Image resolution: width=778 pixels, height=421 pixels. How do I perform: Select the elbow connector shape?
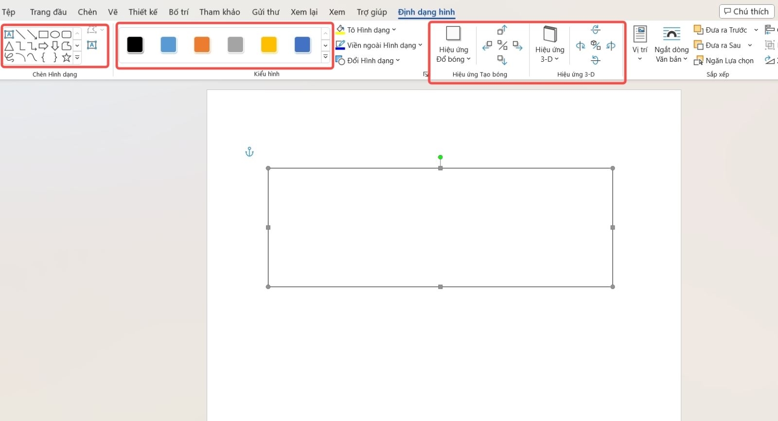[20, 46]
